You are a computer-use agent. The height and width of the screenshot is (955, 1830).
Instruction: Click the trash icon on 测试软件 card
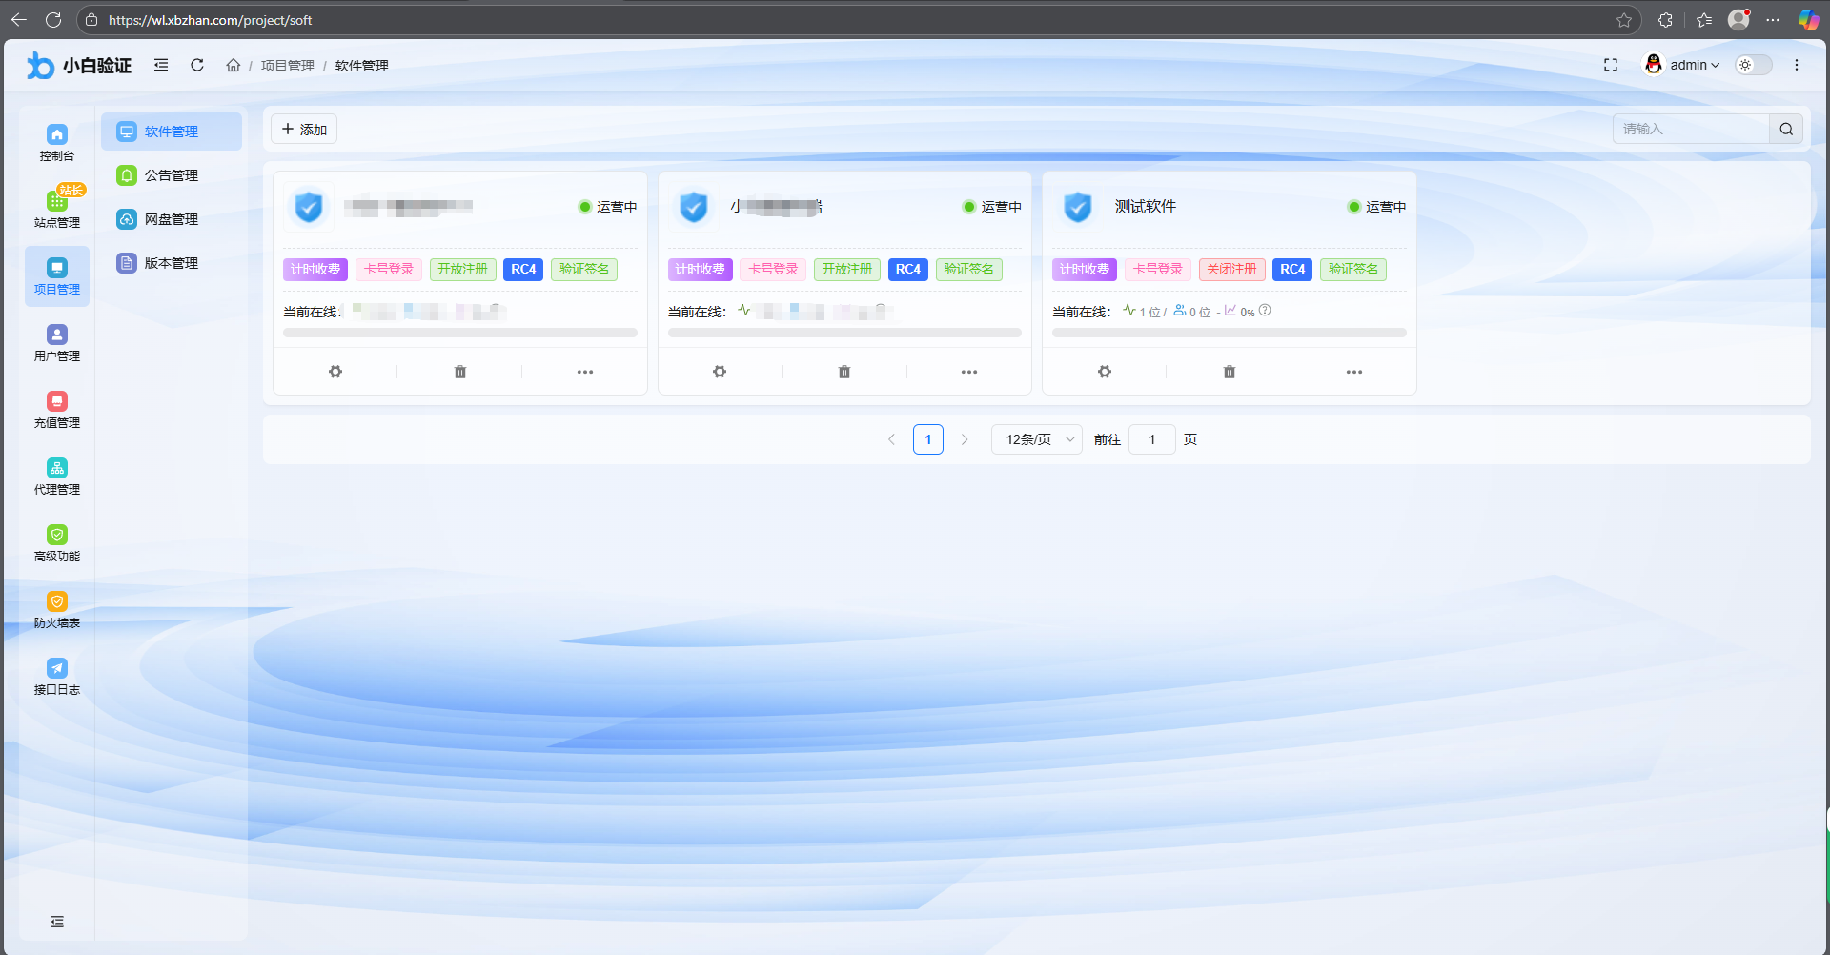pyautogui.click(x=1229, y=372)
